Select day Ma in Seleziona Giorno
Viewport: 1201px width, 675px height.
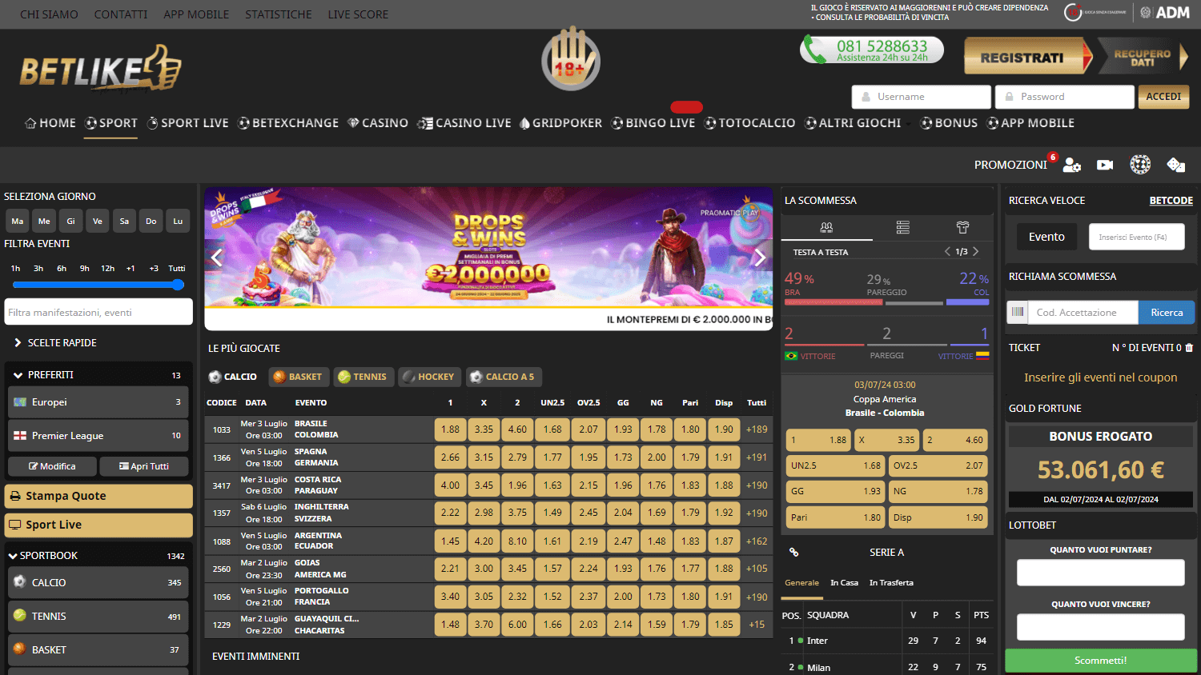[18, 222]
